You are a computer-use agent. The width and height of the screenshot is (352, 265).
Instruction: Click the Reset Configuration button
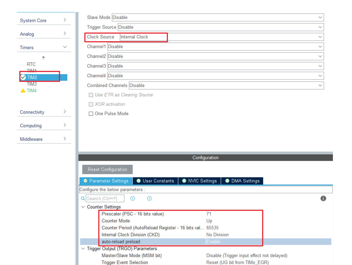(107, 170)
